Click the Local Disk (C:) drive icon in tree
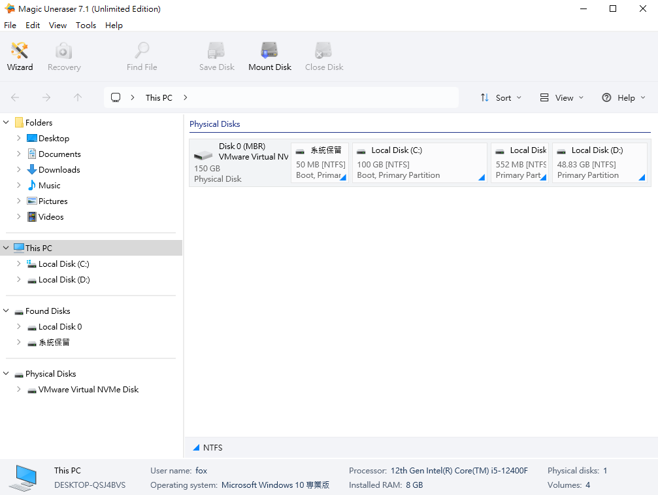 tap(31, 264)
